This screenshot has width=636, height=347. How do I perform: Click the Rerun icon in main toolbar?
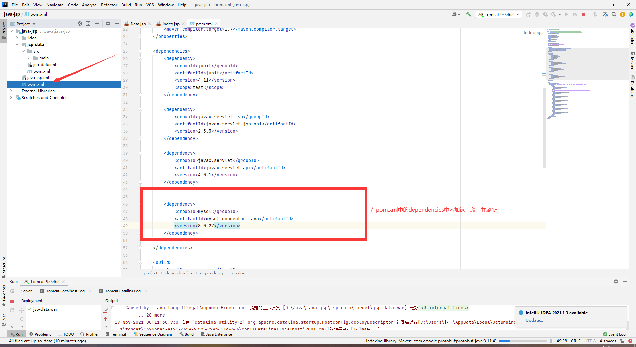tap(528, 14)
